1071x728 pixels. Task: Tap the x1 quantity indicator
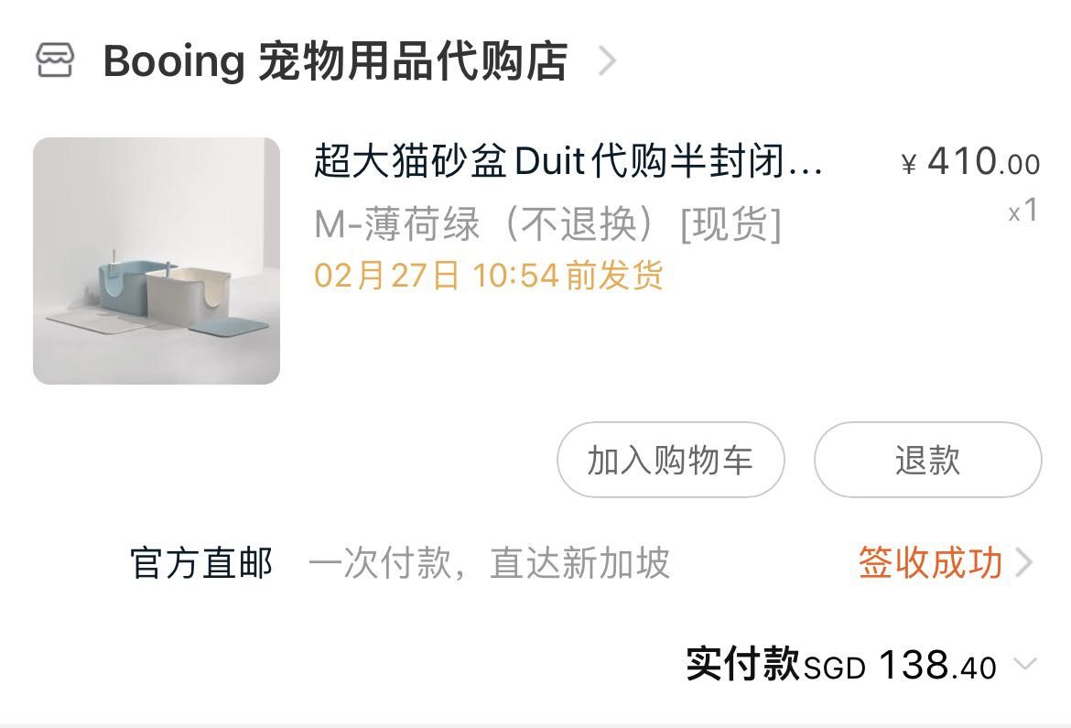(1023, 212)
